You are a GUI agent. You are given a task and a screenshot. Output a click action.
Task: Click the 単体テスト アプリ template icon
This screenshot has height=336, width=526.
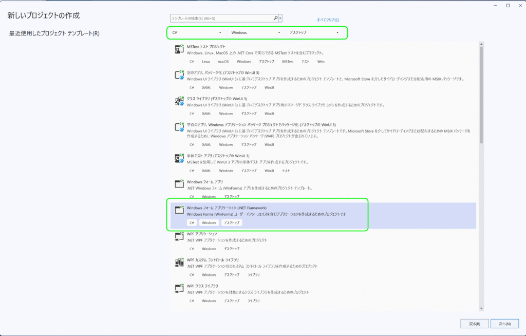click(179, 158)
